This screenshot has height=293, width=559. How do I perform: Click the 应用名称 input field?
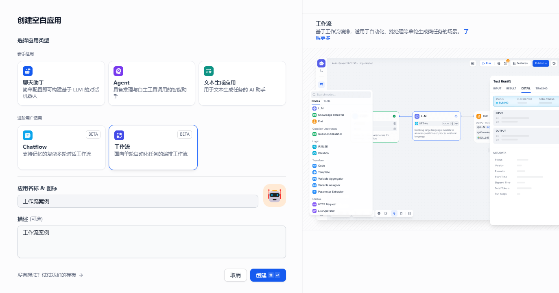(x=138, y=201)
